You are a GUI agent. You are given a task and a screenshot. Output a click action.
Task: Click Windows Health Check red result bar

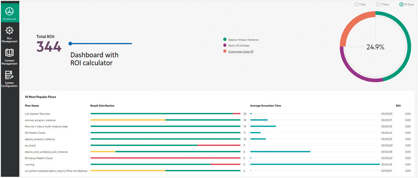[x=165, y=158]
